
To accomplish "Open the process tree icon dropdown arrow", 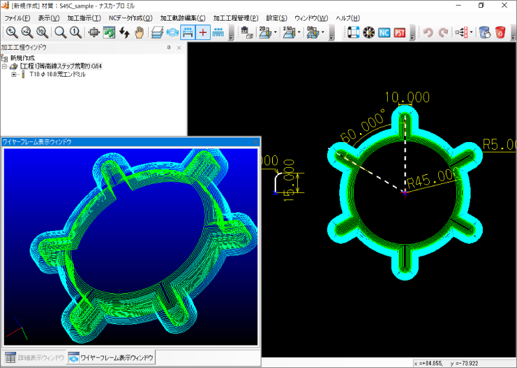I will pos(471,32).
